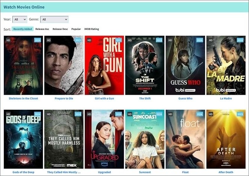Click the Upgraded title link
This screenshot has height=176, width=249.
pyautogui.click(x=104, y=172)
